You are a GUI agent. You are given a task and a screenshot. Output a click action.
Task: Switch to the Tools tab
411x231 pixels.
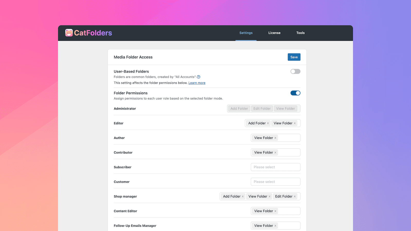[x=301, y=33]
